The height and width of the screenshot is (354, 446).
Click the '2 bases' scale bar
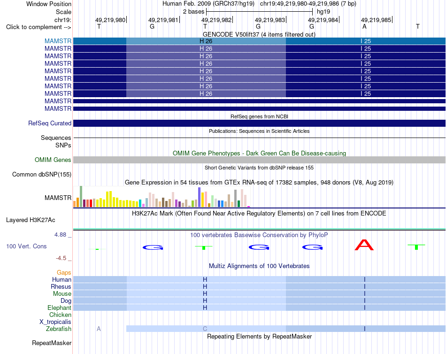(x=260, y=12)
